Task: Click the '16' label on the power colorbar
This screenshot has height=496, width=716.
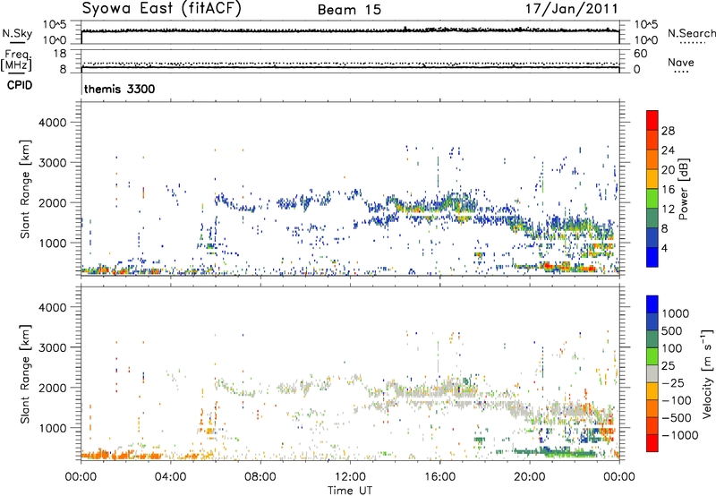Action: [x=668, y=190]
